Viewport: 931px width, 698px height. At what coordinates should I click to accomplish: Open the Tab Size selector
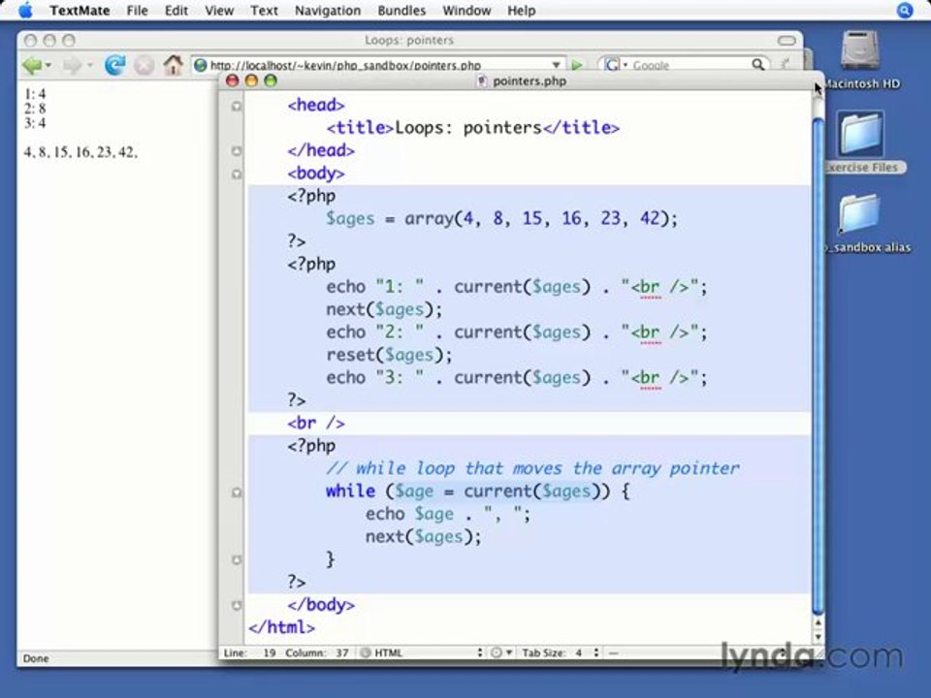pyautogui.click(x=560, y=652)
